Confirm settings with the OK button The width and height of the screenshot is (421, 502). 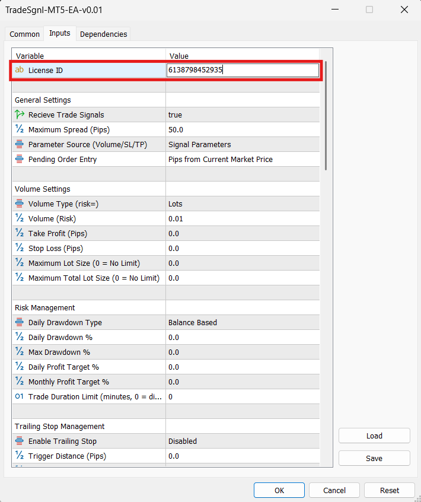[x=279, y=490]
